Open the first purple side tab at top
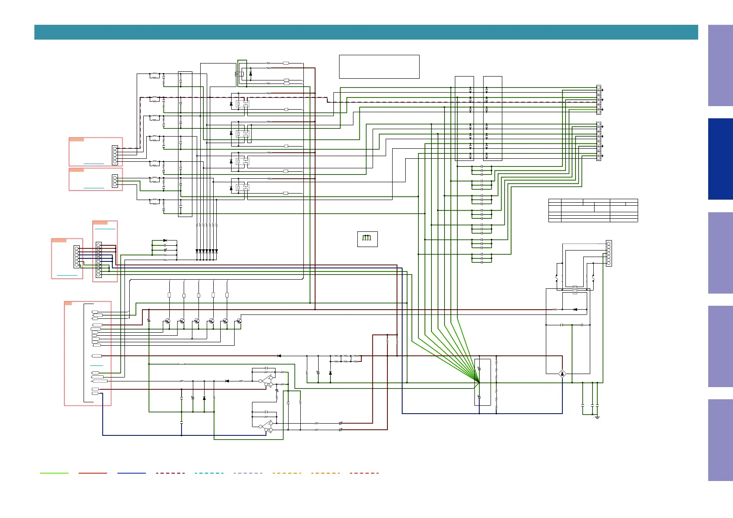This screenshot has height=518, width=733. pos(720,65)
